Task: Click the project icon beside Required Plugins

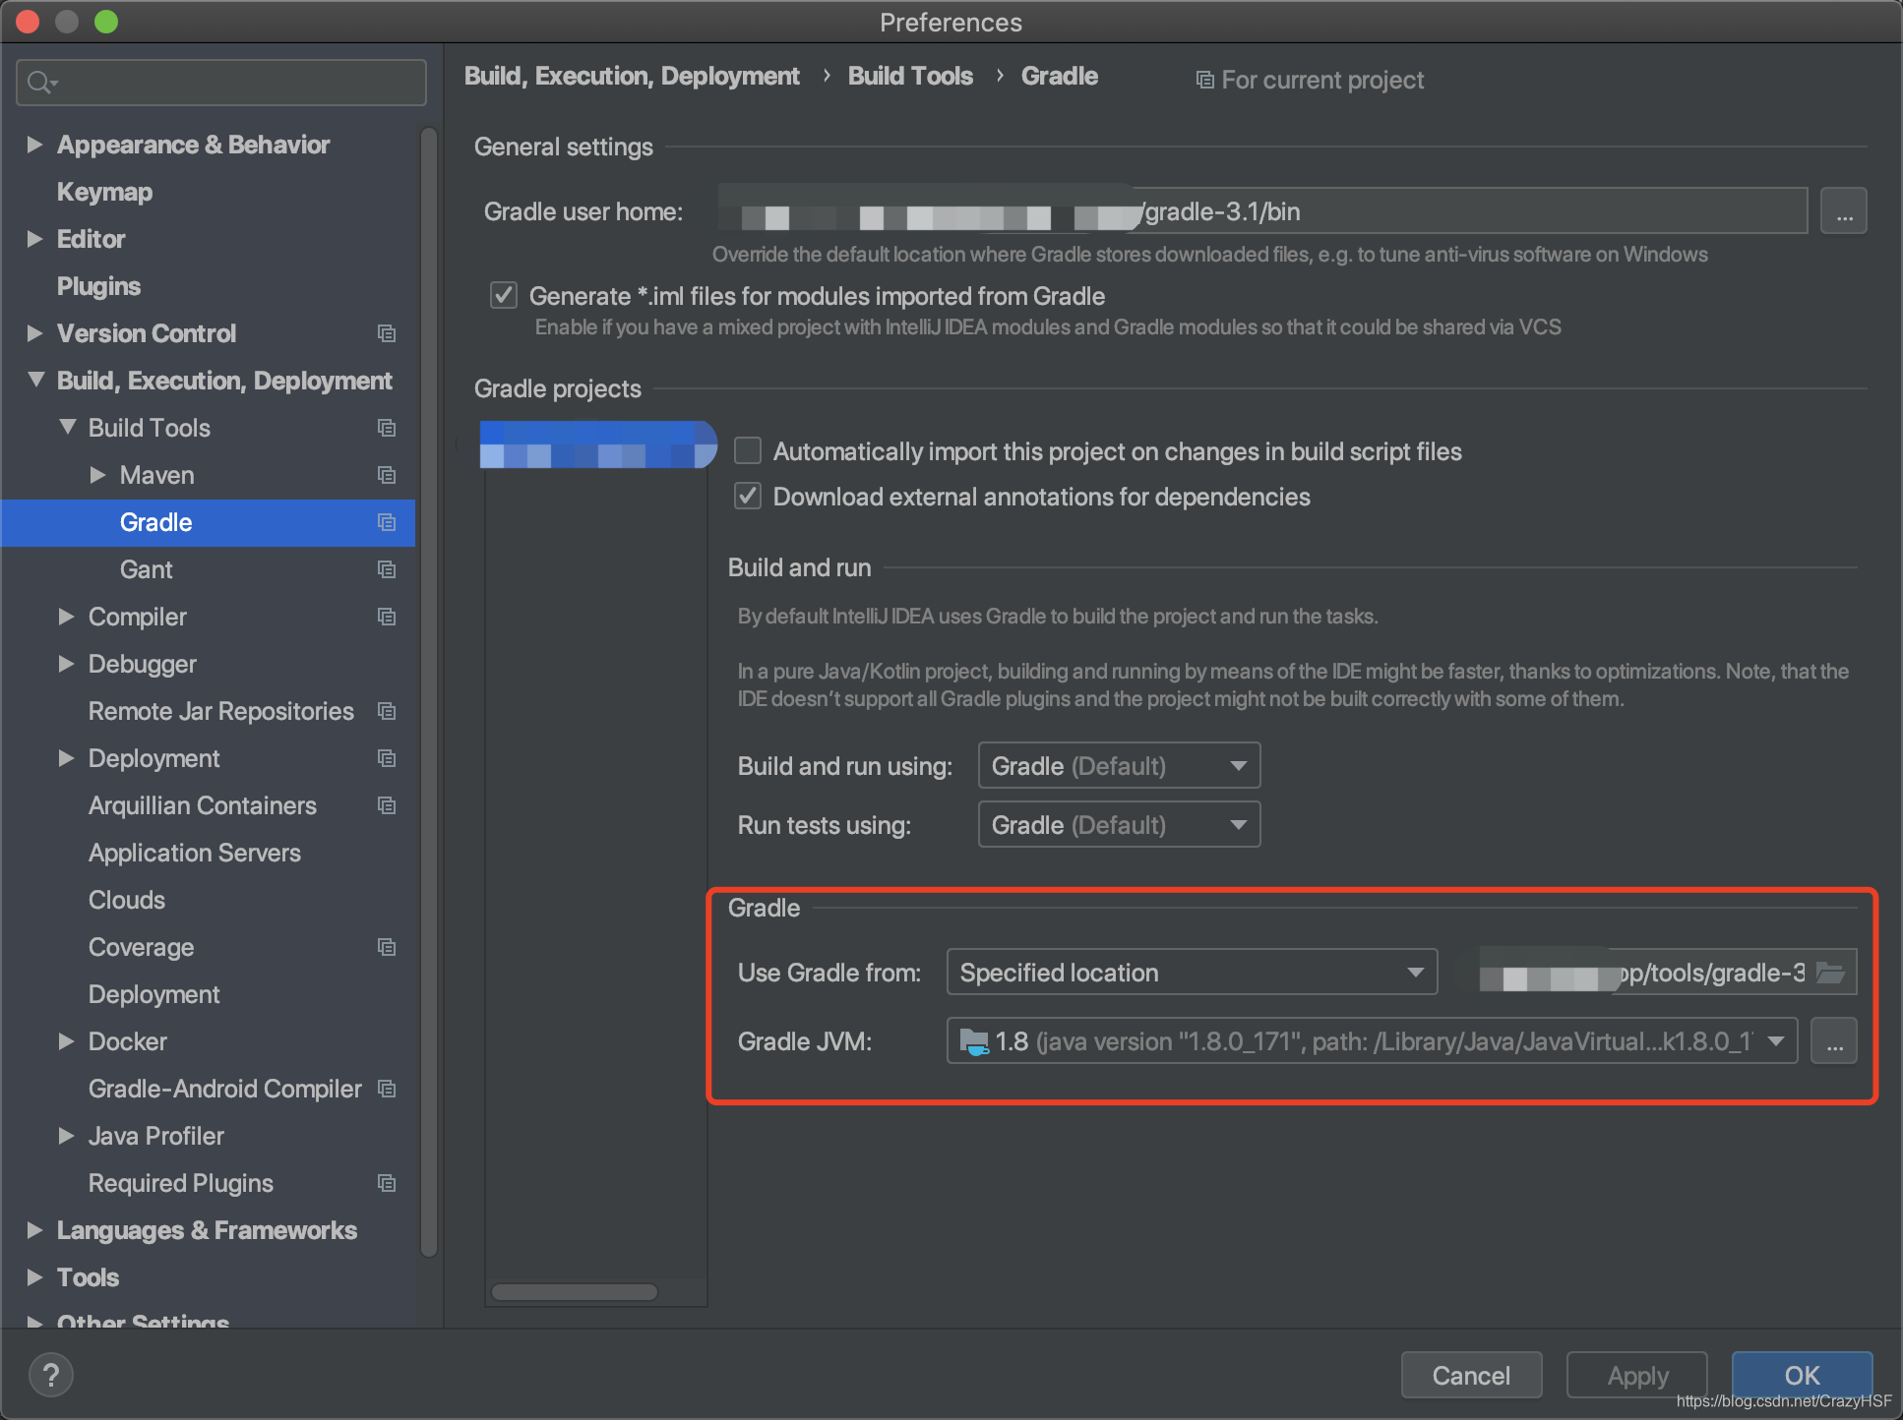Action: point(387,1183)
